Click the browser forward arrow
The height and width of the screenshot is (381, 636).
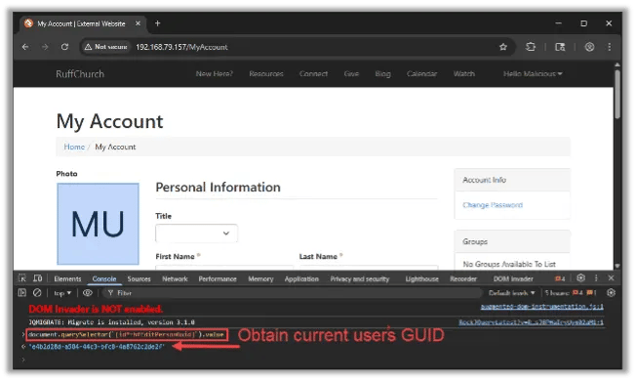click(45, 47)
